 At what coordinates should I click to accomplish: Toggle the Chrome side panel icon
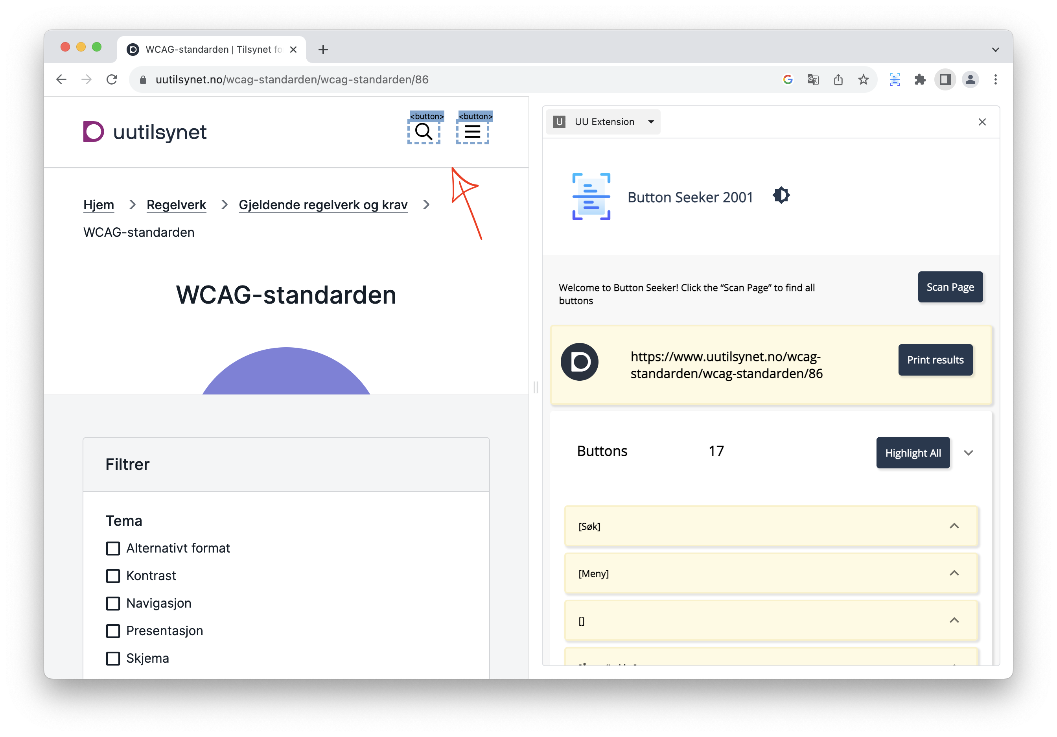point(945,79)
